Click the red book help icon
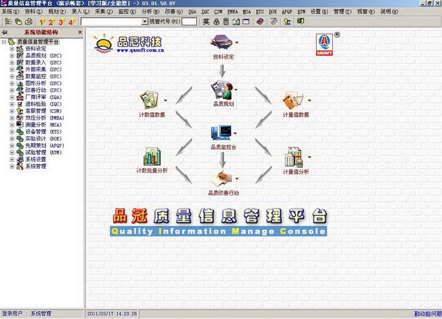442x319 pixels. pyautogui.click(x=260, y=22)
